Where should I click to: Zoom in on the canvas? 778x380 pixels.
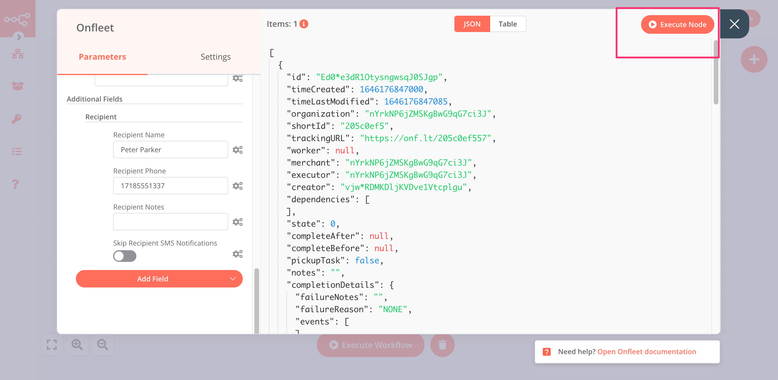tap(77, 345)
